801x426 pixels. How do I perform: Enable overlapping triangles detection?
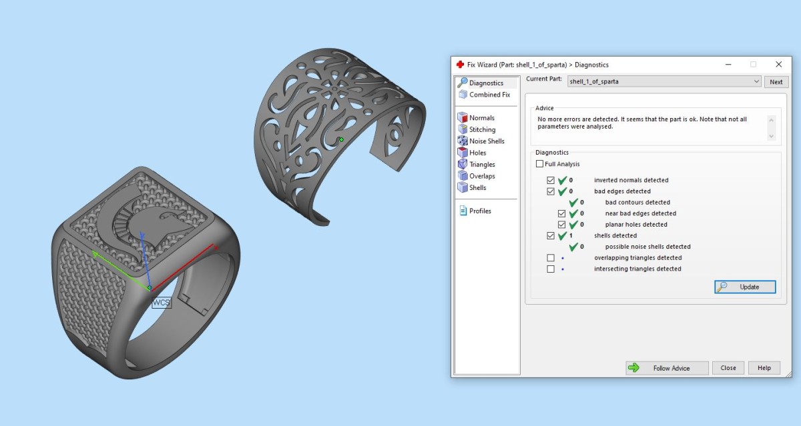551,258
